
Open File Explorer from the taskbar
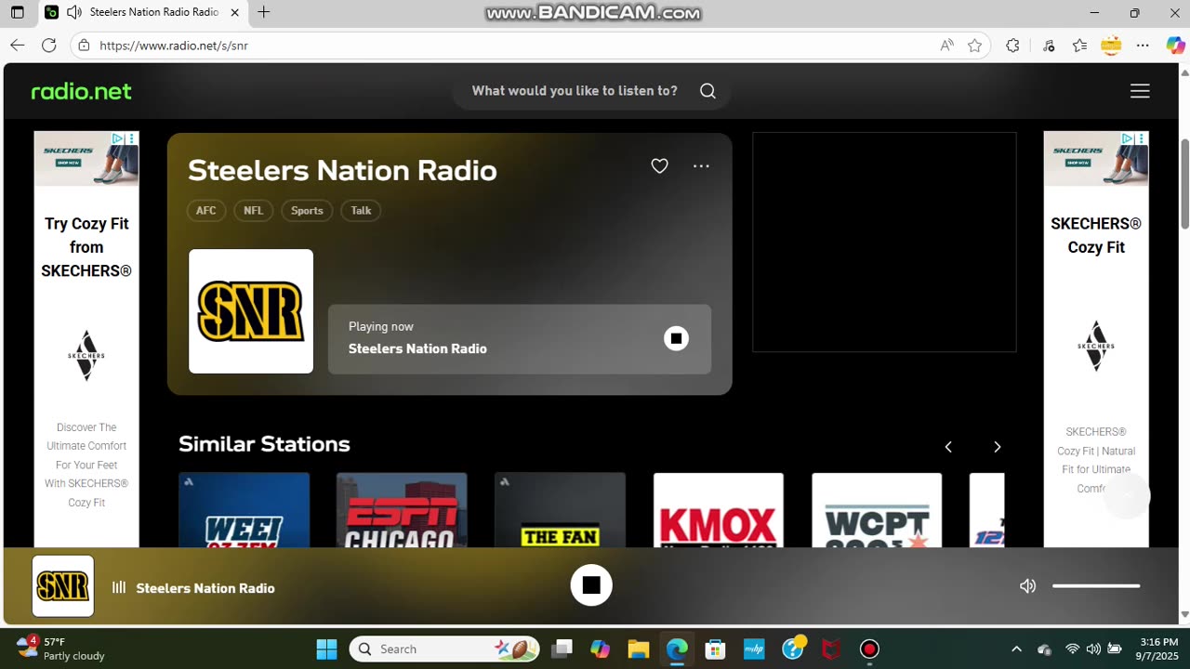pos(638,649)
